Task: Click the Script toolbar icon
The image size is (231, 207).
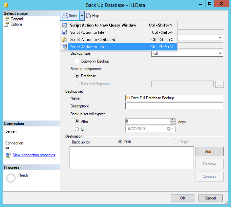Action: 65,16
